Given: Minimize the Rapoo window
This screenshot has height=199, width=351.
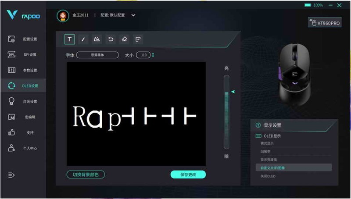Looking at the screenshot, I should [x=330, y=5].
